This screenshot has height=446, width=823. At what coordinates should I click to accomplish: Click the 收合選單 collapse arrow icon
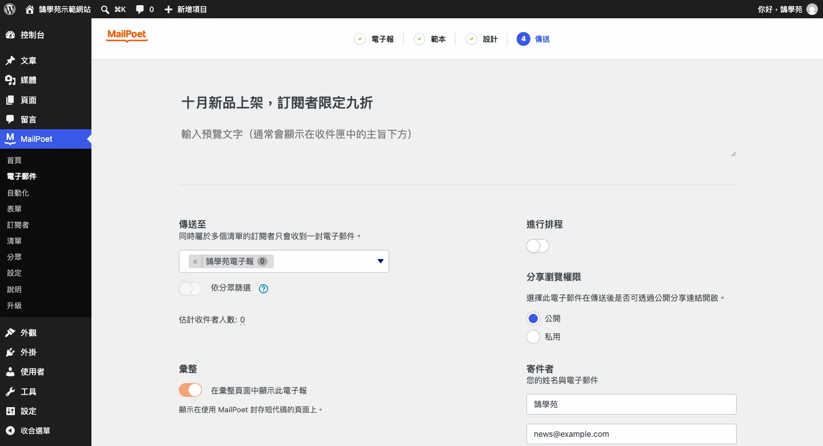[10, 431]
